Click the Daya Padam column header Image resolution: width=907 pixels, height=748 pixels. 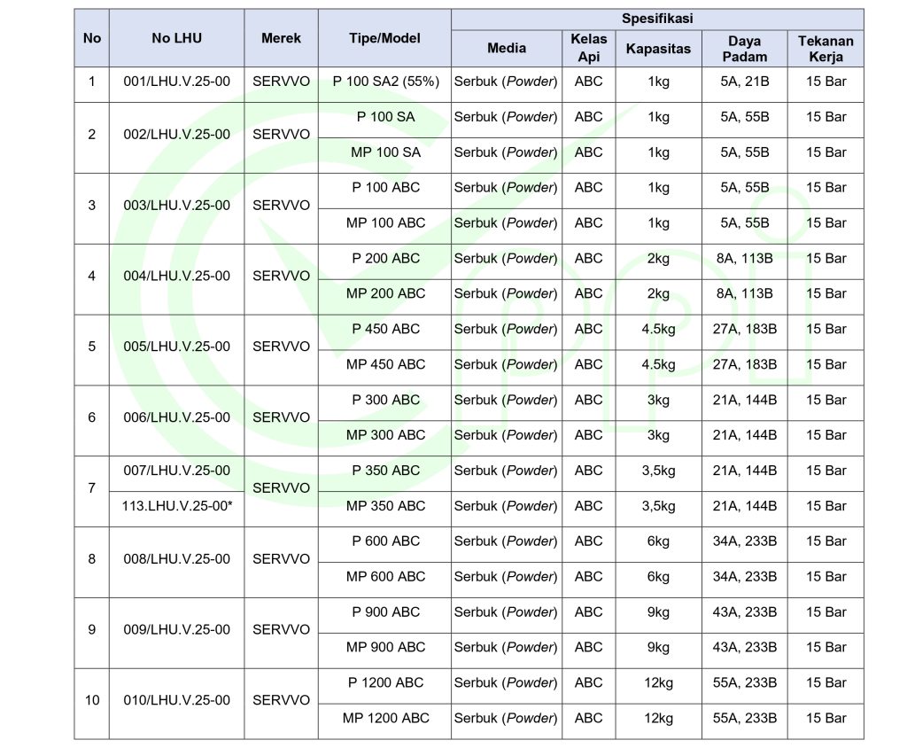coord(744,49)
